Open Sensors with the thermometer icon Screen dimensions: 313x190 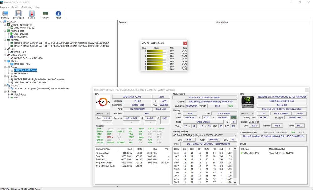pos(32,13)
